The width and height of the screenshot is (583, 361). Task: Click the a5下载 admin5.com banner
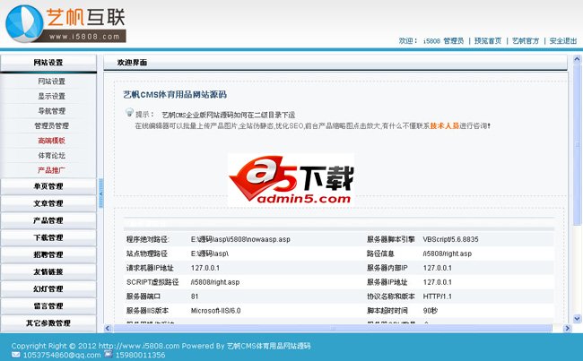point(291,180)
